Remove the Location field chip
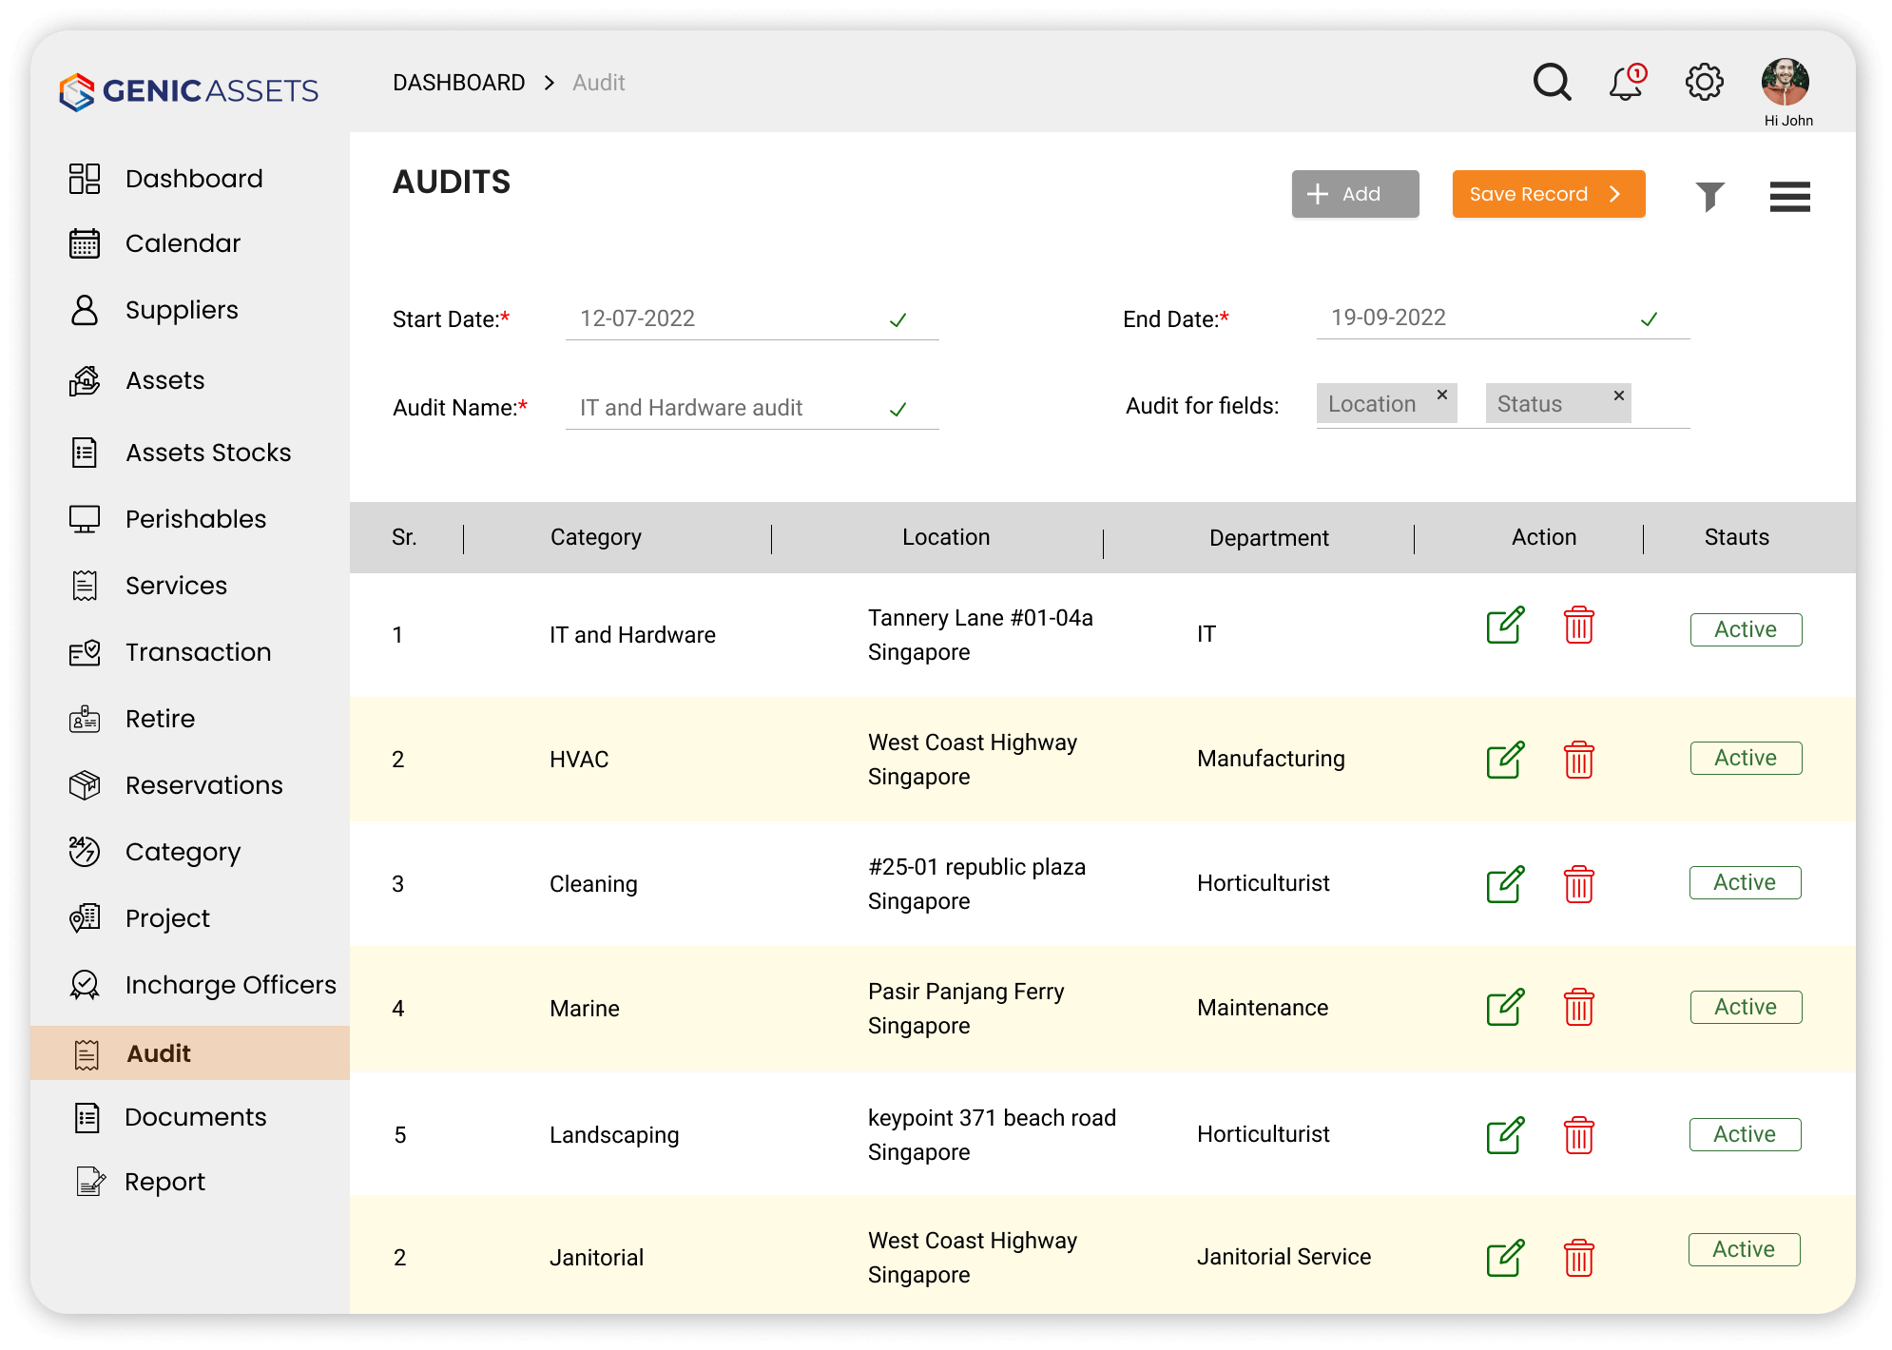This screenshot has width=1892, height=1350. pyautogui.click(x=1442, y=394)
